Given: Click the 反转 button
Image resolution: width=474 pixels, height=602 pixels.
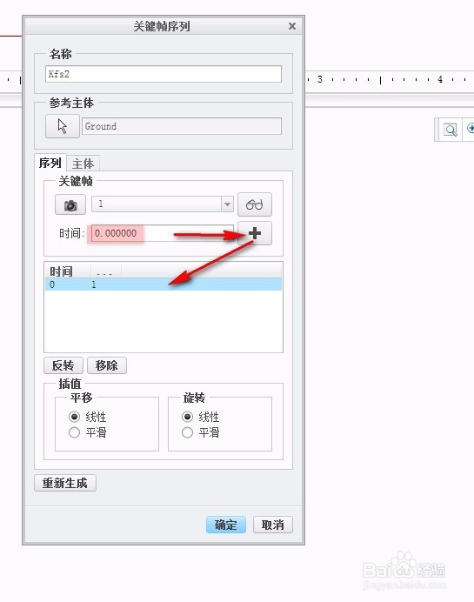Looking at the screenshot, I should (x=63, y=365).
